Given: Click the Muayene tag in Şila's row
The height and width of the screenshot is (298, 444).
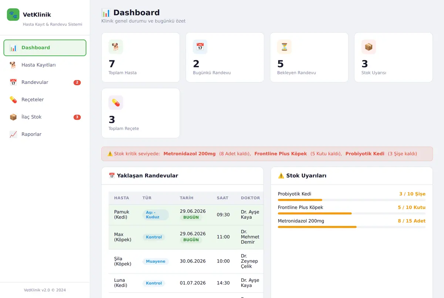Looking at the screenshot, I should (155, 261).
